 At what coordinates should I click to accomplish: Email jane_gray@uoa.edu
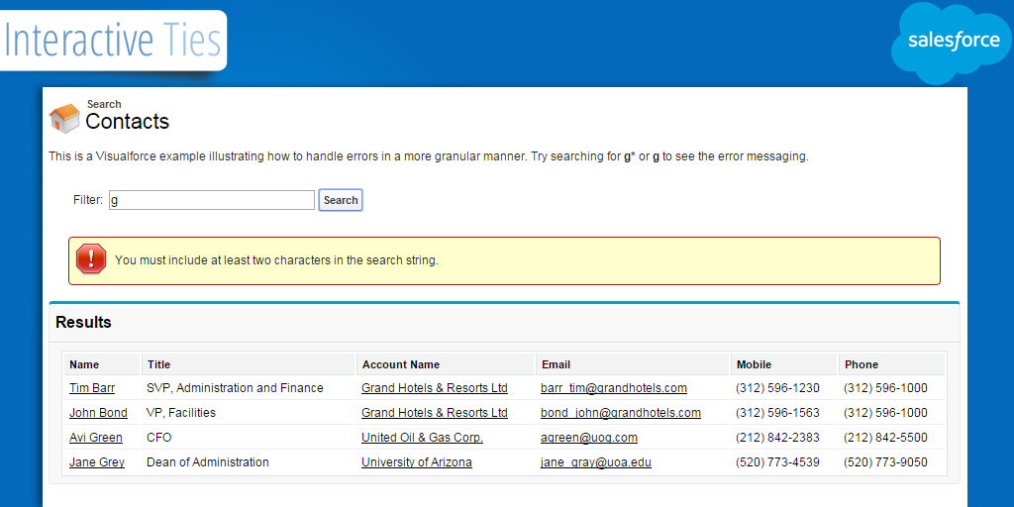[x=595, y=462]
